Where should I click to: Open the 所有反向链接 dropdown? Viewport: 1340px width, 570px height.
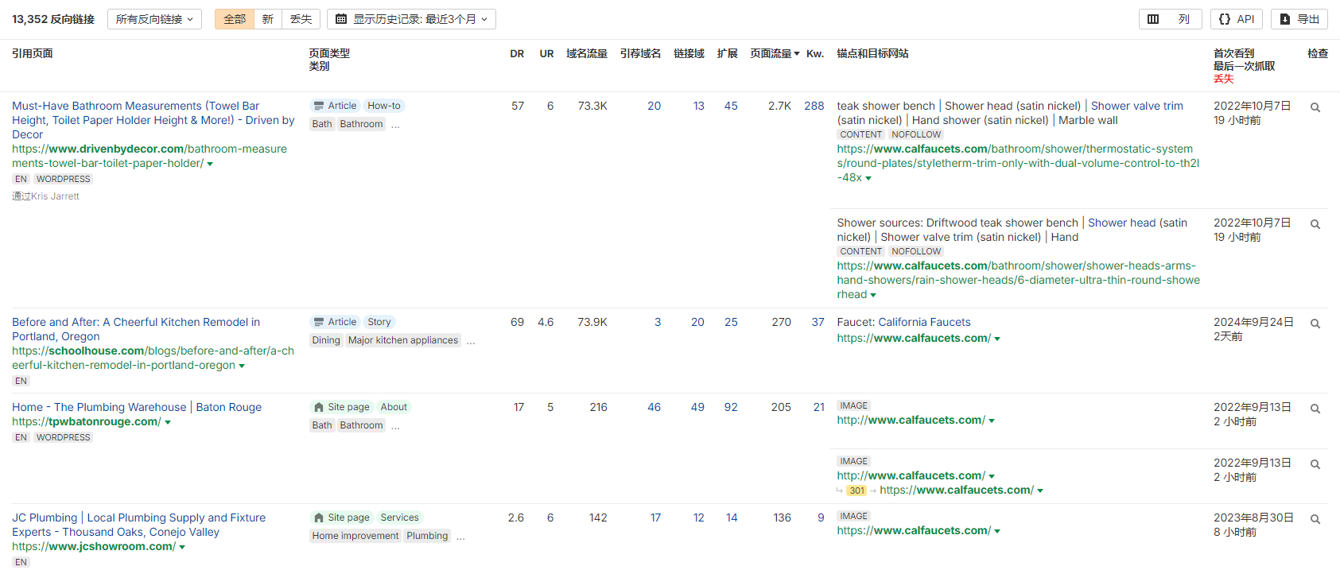pyautogui.click(x=154, y=19)
